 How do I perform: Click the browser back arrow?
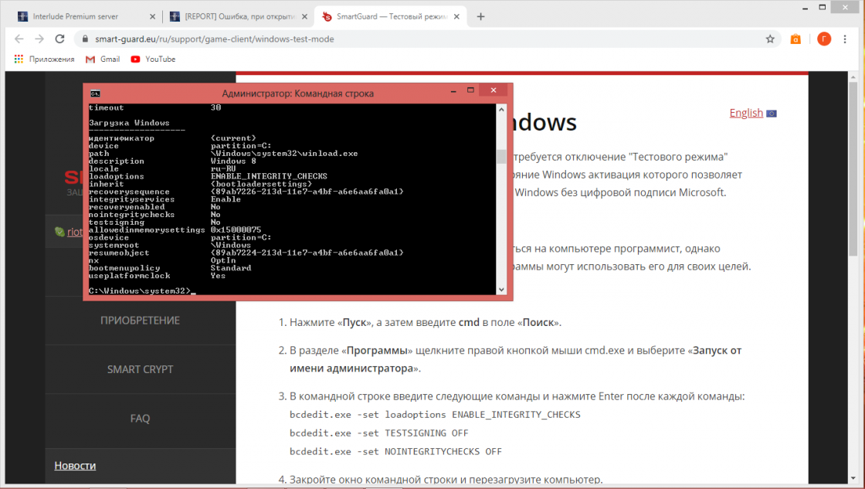[x=19, y=39]
